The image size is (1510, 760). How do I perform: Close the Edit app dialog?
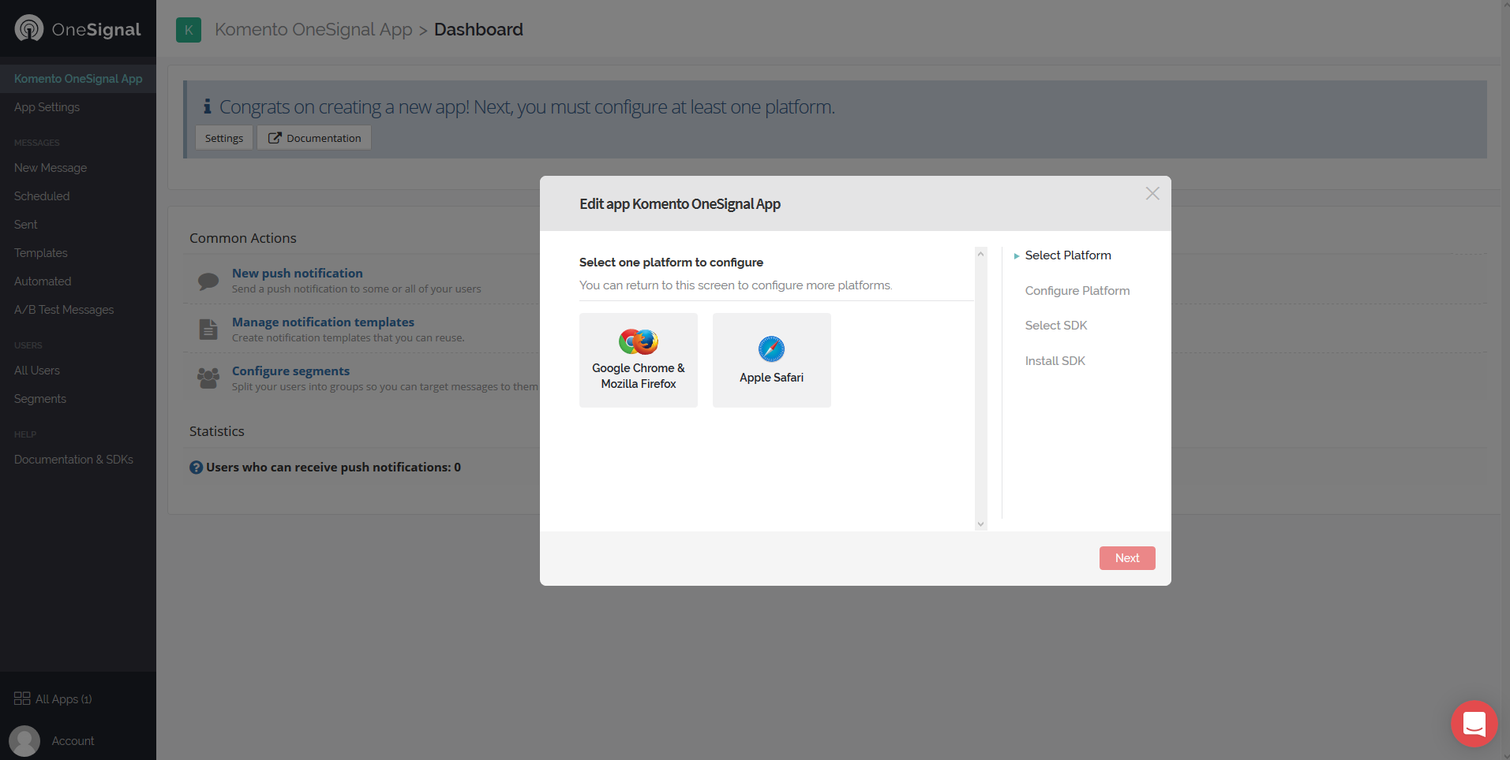tap(1152, 194)
